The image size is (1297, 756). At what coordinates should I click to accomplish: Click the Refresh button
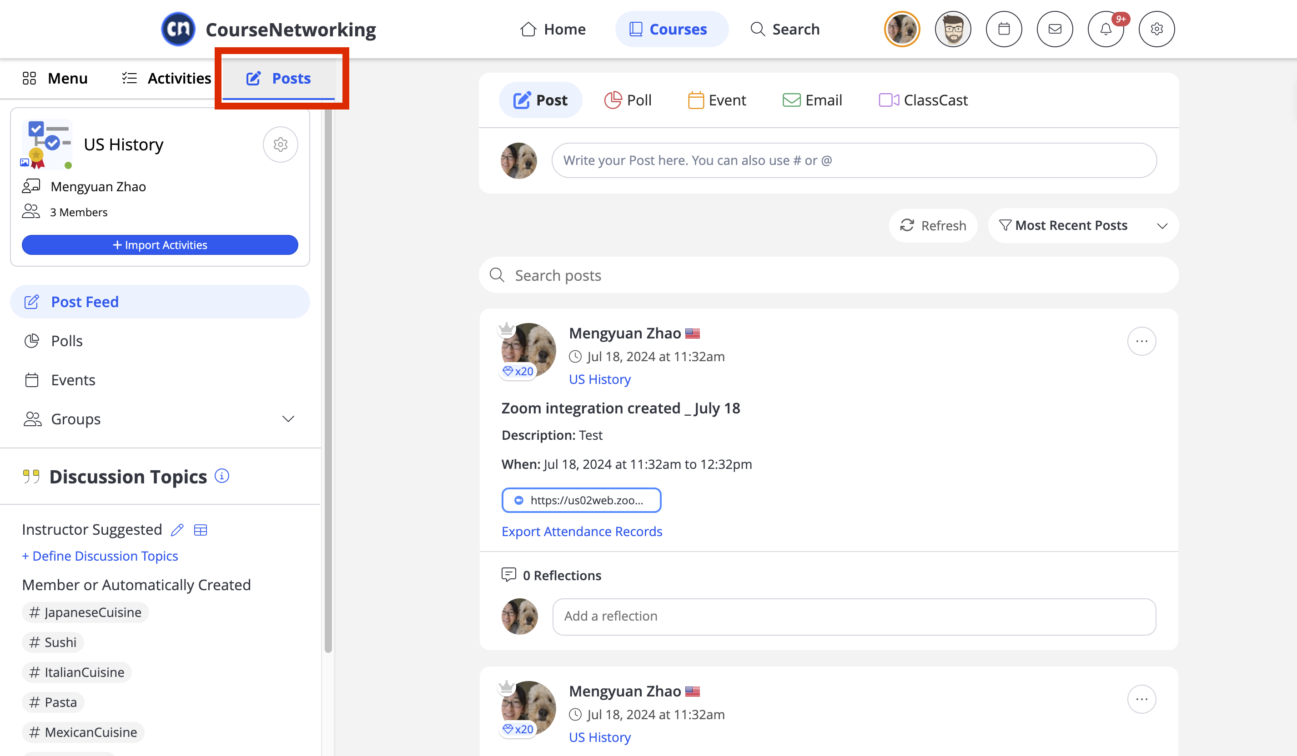point(933,225)
